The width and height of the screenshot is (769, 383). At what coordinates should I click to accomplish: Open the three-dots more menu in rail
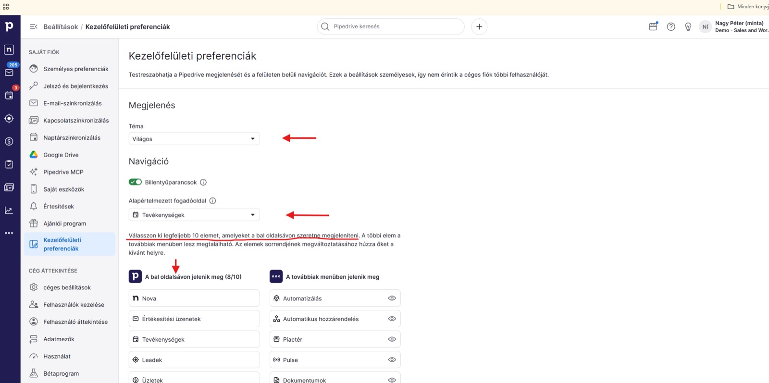9,233
